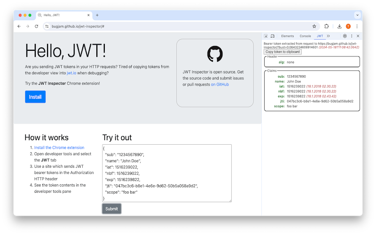Toggle the DevTools device toolbar icon

click(273, 36)
